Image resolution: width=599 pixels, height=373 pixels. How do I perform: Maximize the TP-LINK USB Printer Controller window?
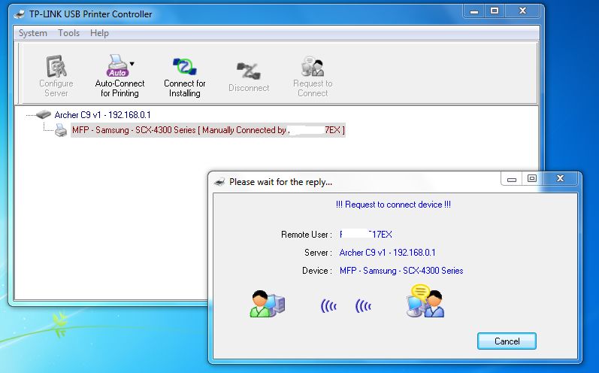(x=495, y=11)
